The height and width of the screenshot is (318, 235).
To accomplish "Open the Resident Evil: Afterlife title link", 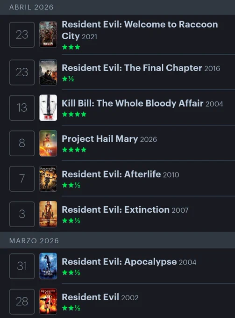I will pyautogui.click(x=111, y=174).
